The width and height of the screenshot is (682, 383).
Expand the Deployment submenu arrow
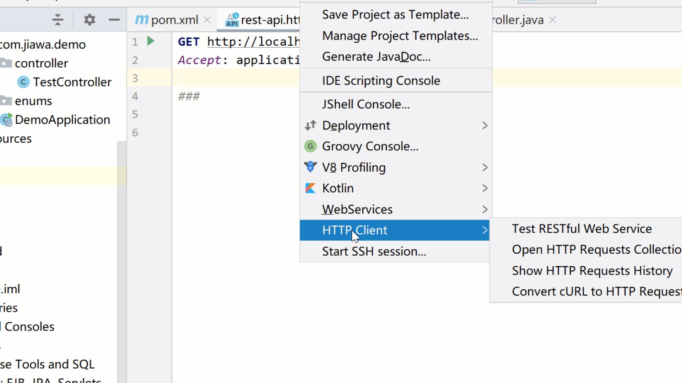[485, 125]
